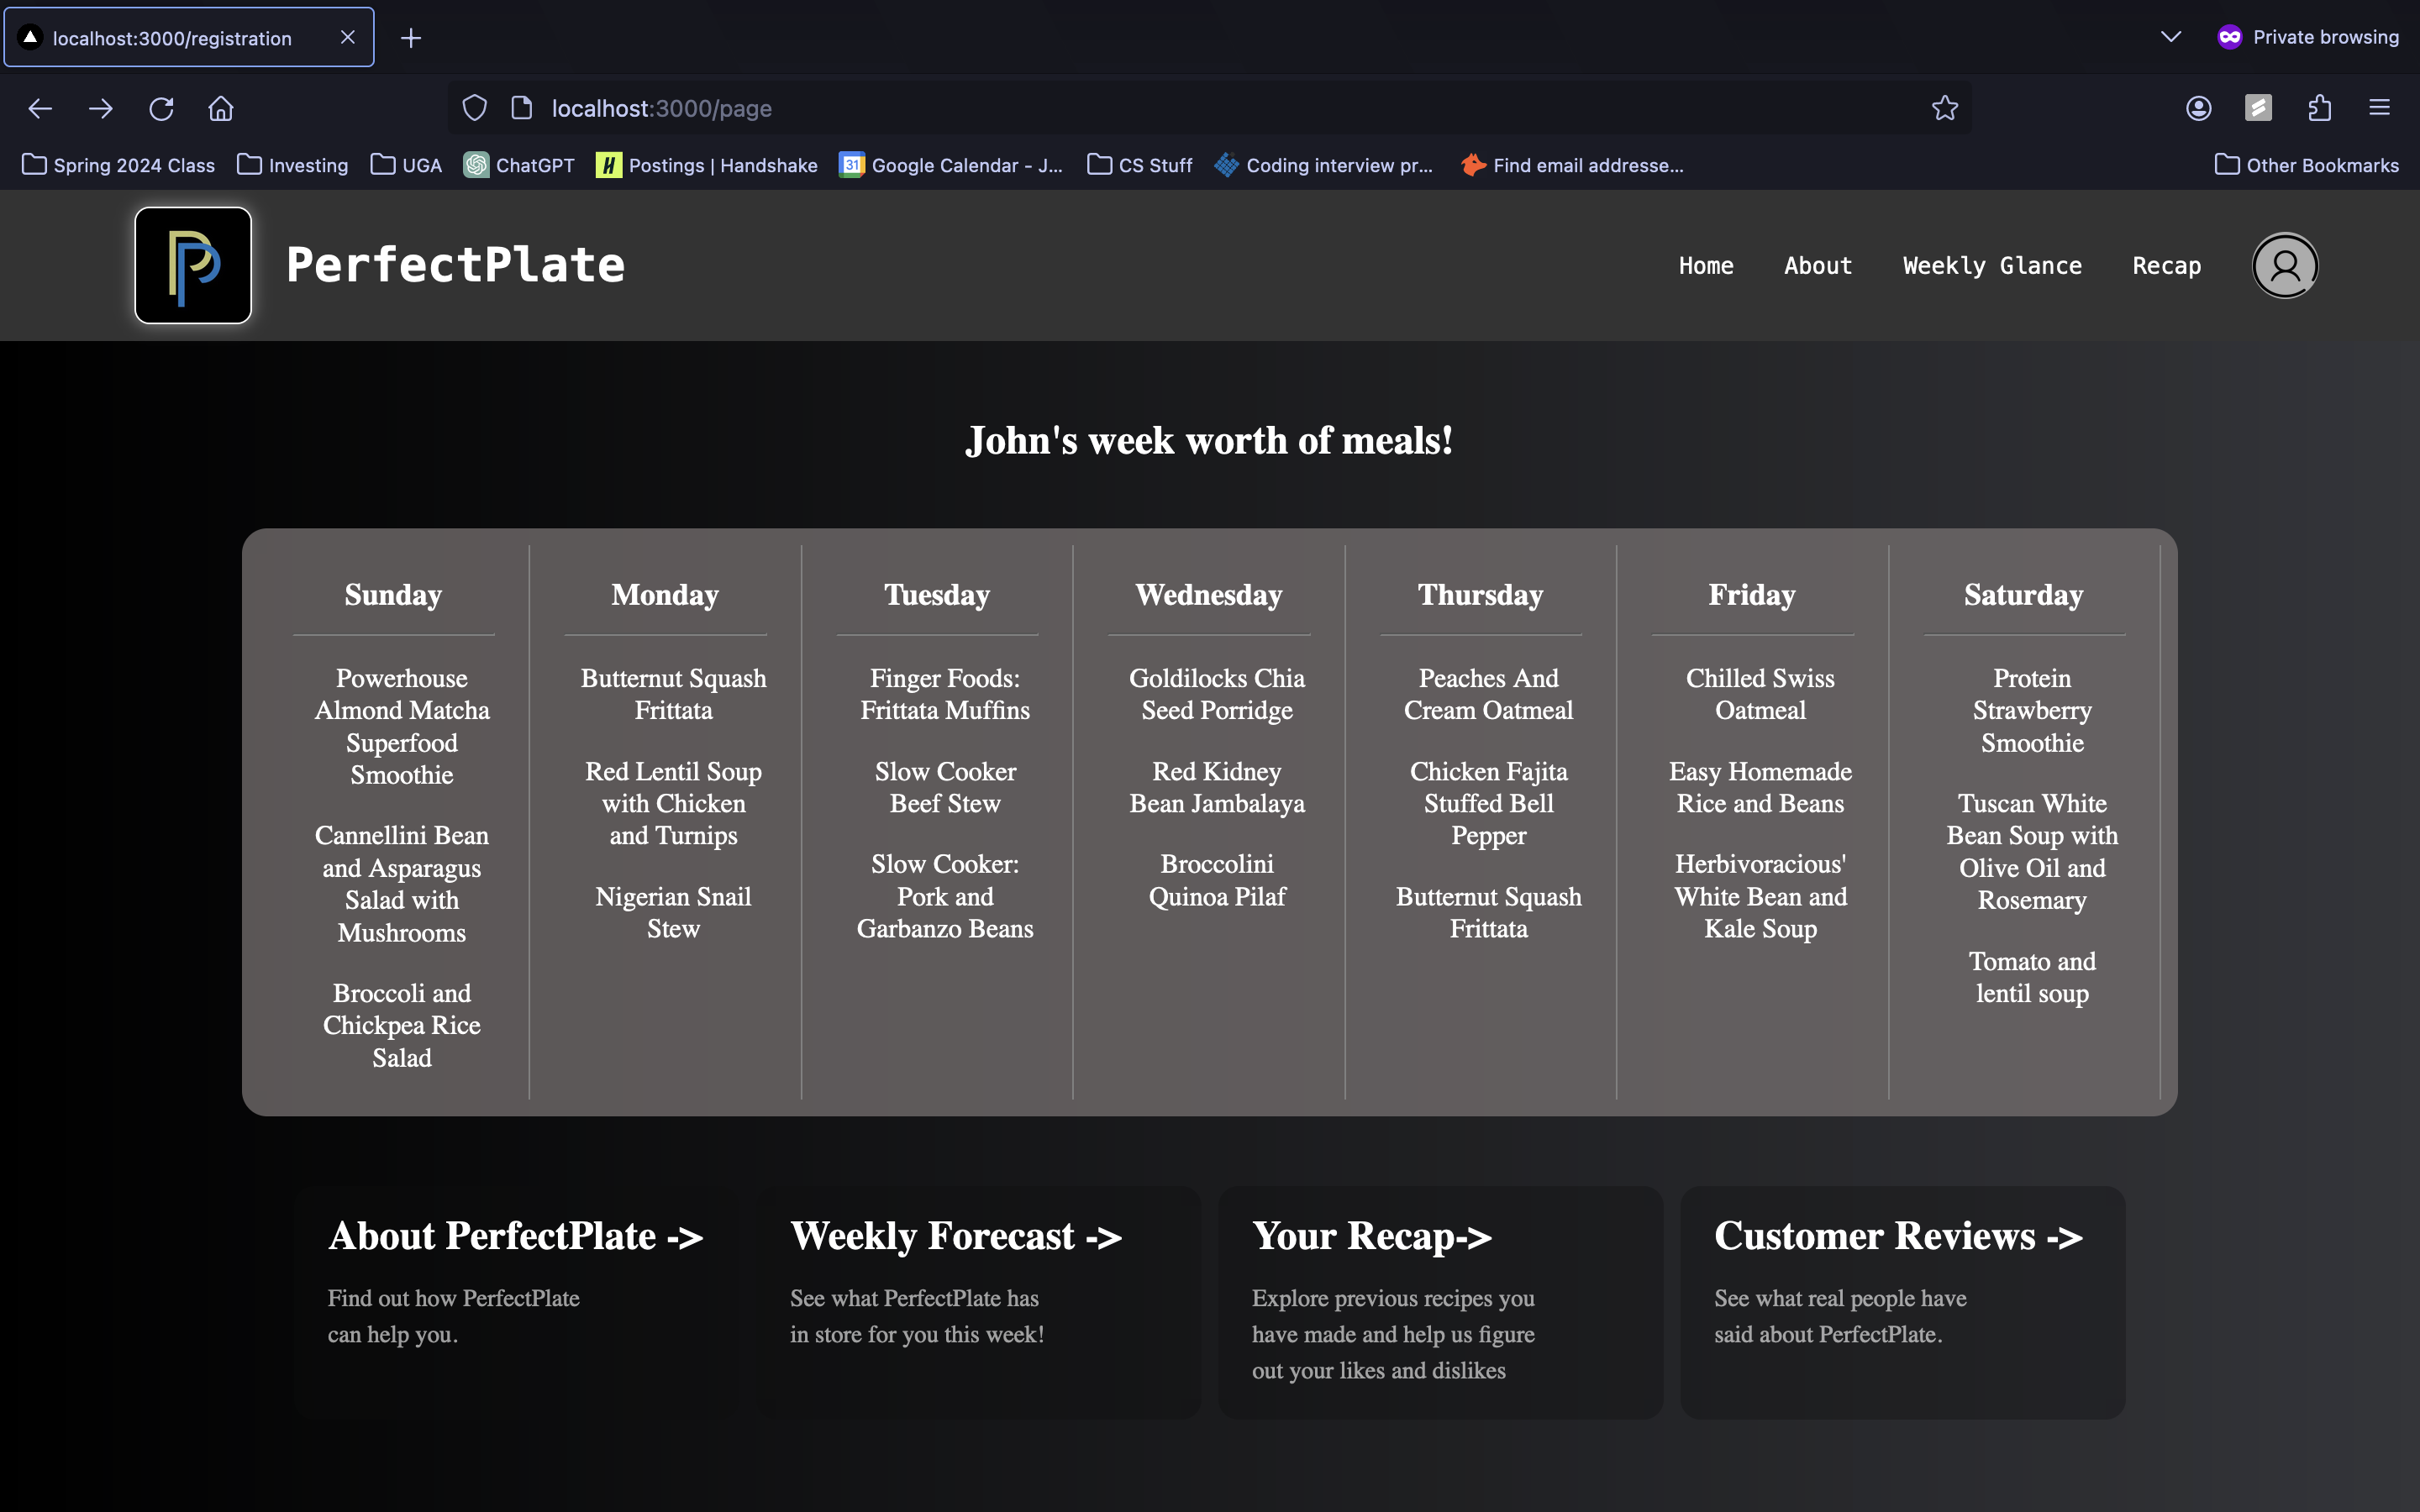This screenshot has height=1512, width=2420.
Task: Go to browser home icon
Action: pyautogui.click(x=221, y=108)
